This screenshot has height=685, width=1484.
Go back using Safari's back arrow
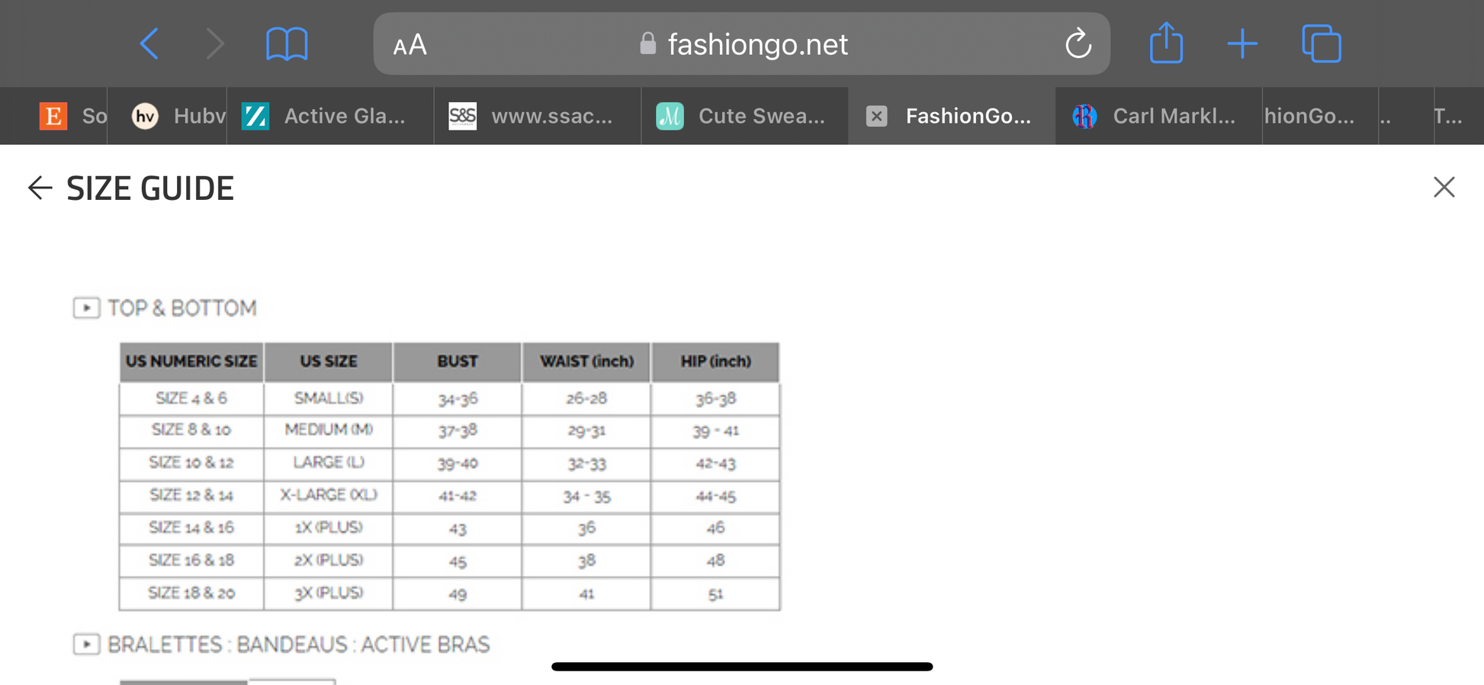[149, 43]
